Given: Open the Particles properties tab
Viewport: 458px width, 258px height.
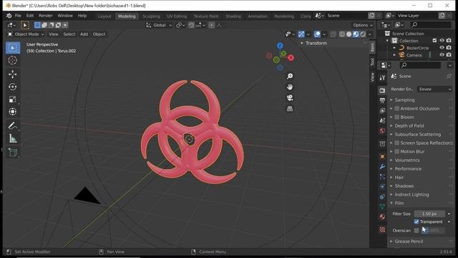Looking at the screenshot, I should [x=382, y=177].
